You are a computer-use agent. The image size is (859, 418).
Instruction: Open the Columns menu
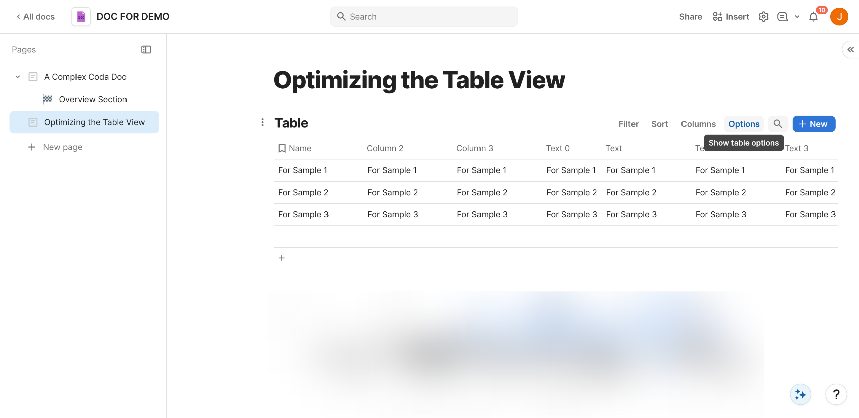[698, 124]
